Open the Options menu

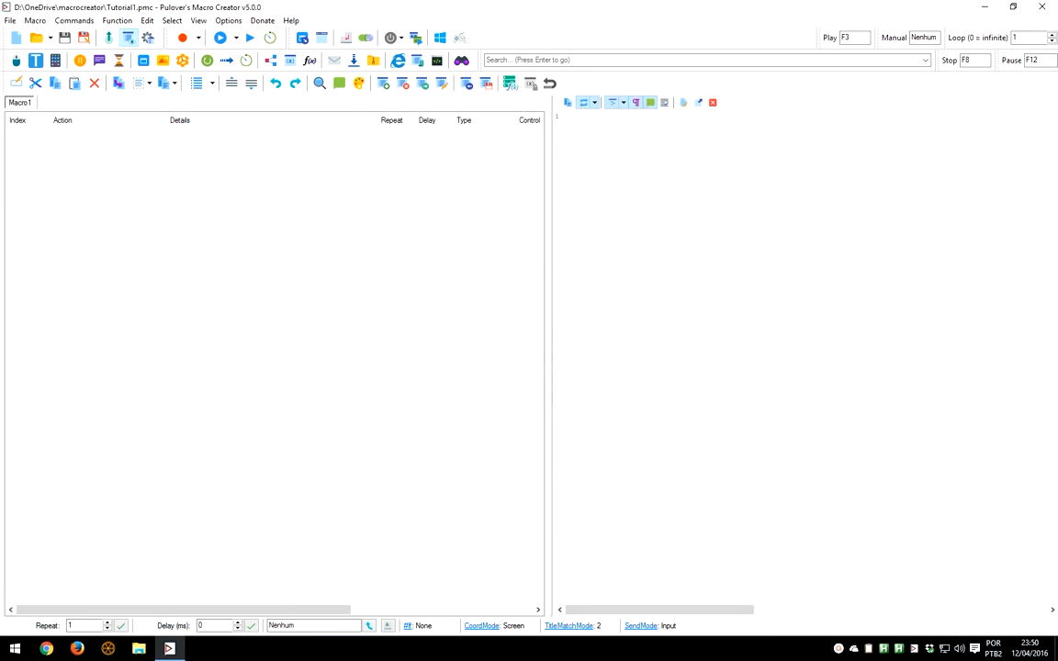point(229,21)
